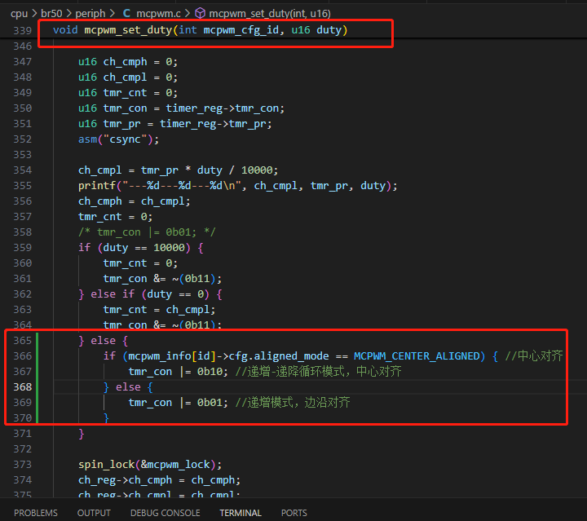Screen dimensions: 587x521
Task: Click 'ch_cmph' declaration on line 347
Action: (x=125, y=62)
